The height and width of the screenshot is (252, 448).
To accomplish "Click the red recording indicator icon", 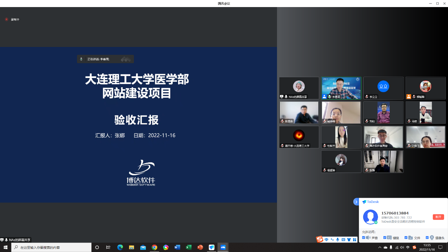I will tap(6, 19).
